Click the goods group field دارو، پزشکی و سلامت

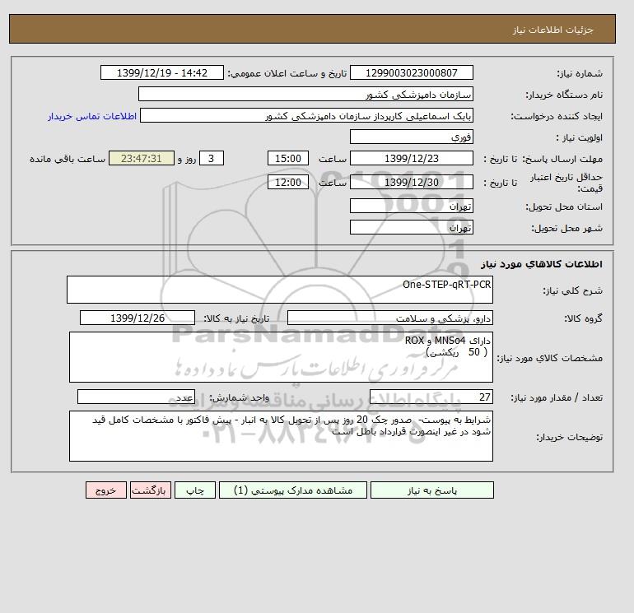pos(389,318)
